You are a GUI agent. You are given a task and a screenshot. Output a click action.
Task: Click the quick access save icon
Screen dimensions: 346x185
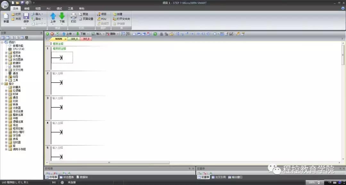[22, 3]
